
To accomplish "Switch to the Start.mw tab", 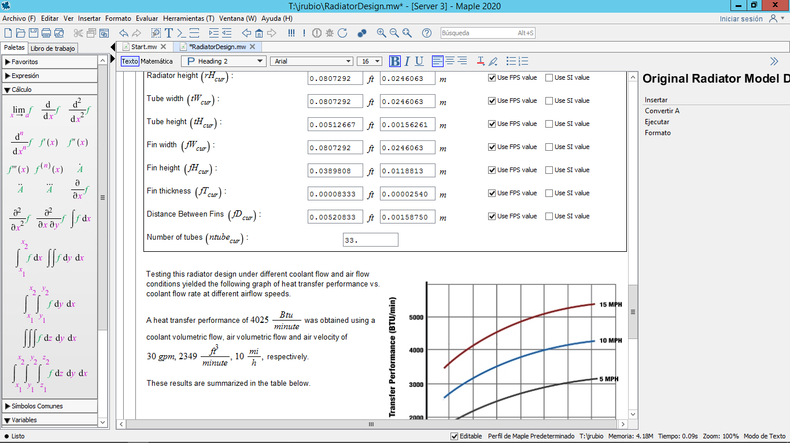I will 143,47.
